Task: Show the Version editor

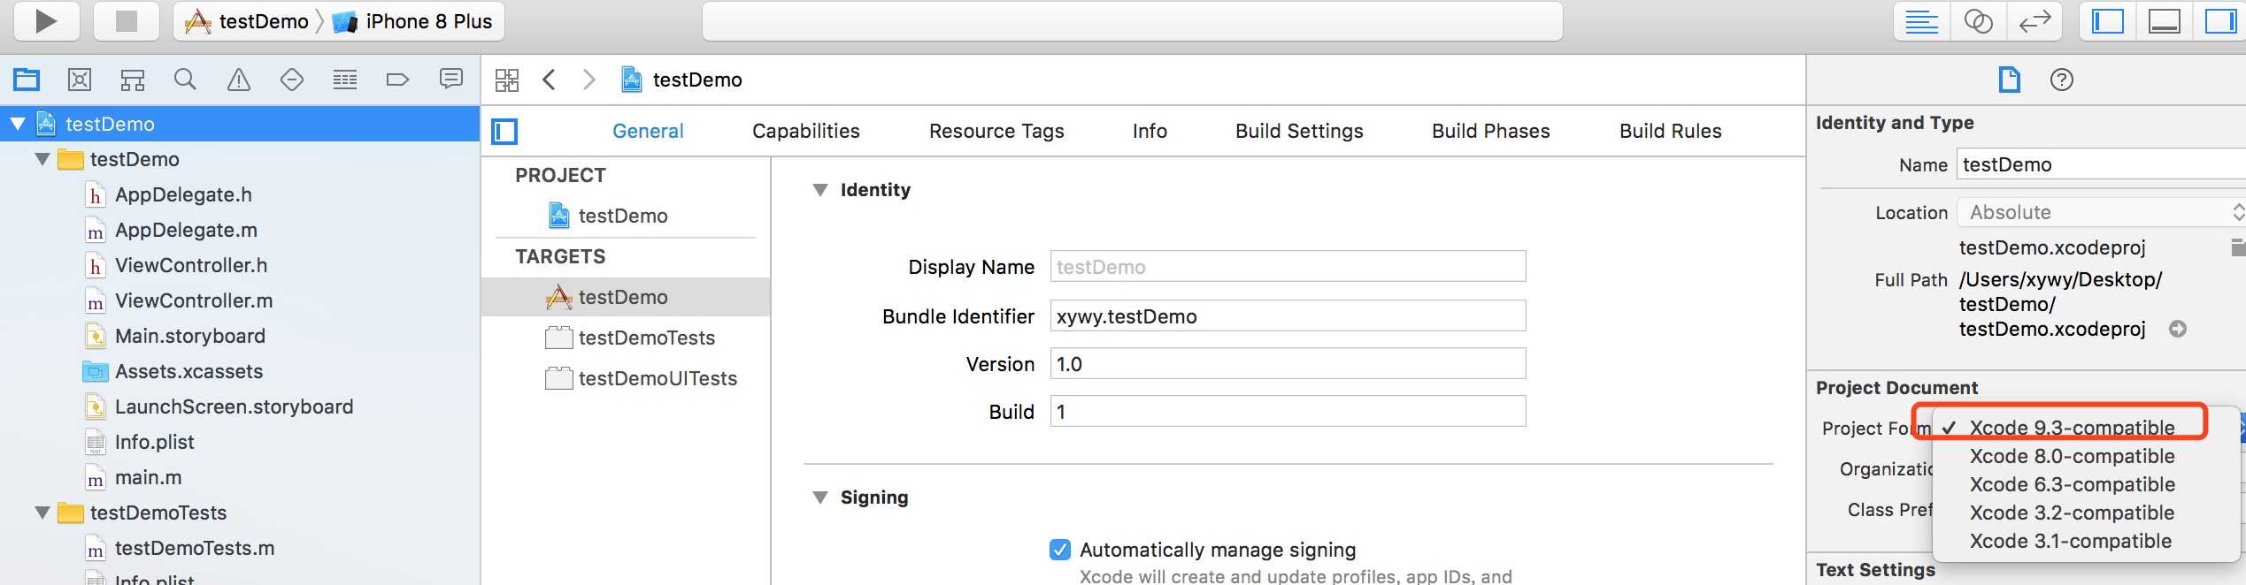Action: coord(2034,21)
